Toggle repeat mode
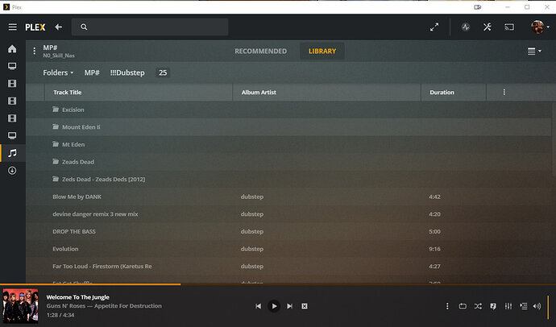556x327 pixels. pos(463,306)
